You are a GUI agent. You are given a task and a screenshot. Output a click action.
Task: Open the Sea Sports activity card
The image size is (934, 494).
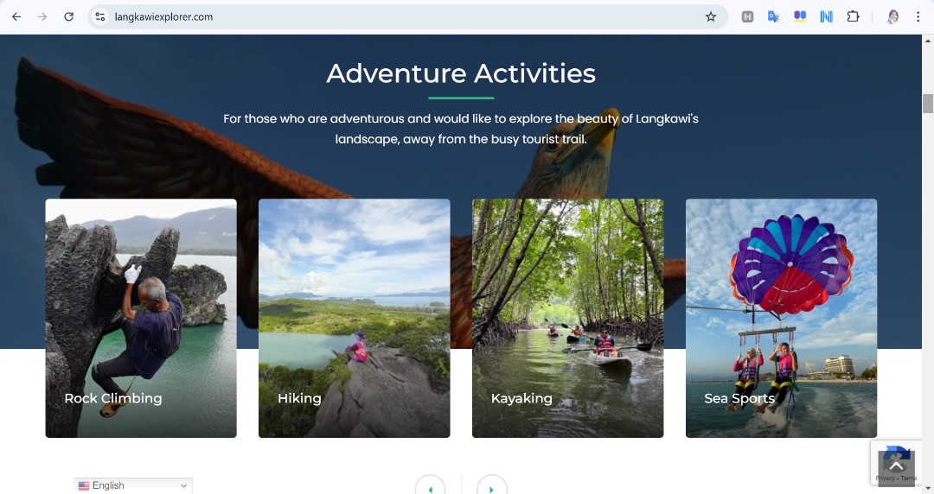[782, 318]
